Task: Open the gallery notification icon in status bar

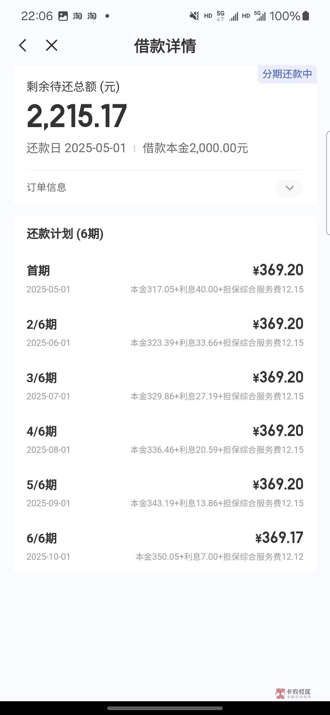Action: (63, 16)
